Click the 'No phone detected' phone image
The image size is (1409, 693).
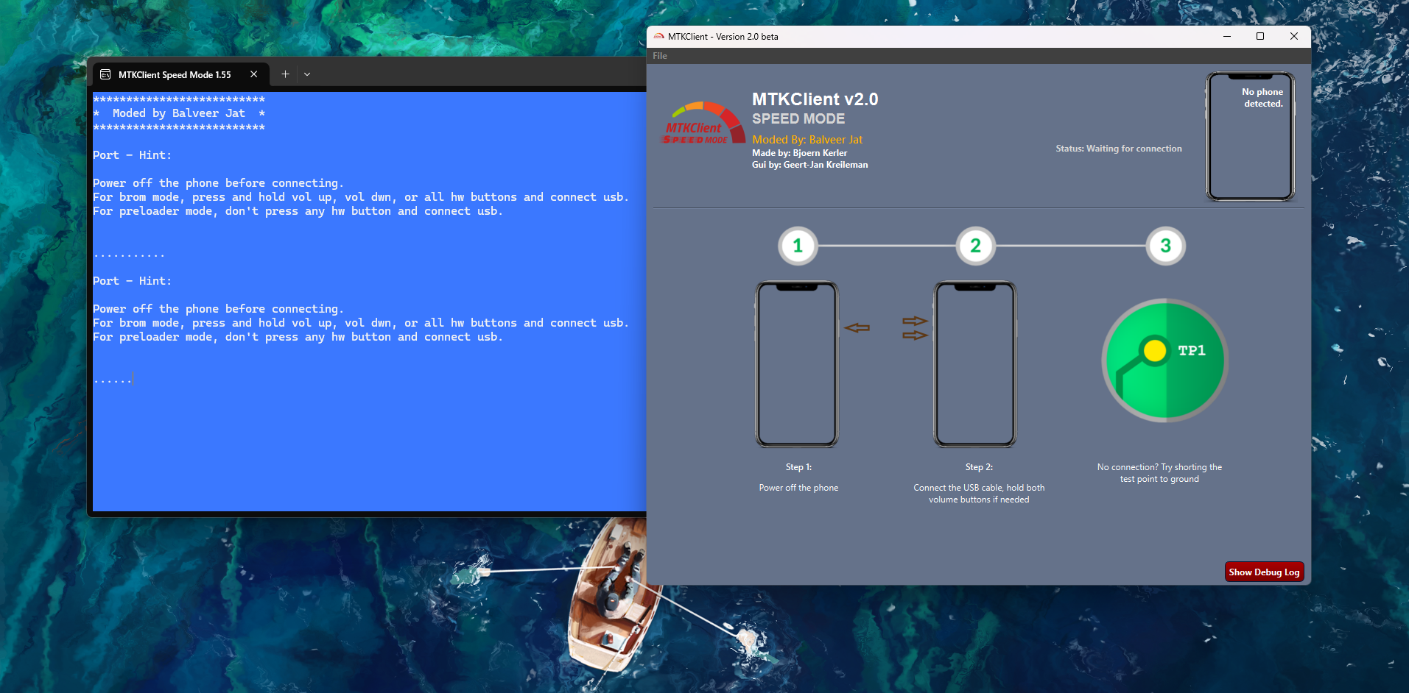coord(1250,137)
